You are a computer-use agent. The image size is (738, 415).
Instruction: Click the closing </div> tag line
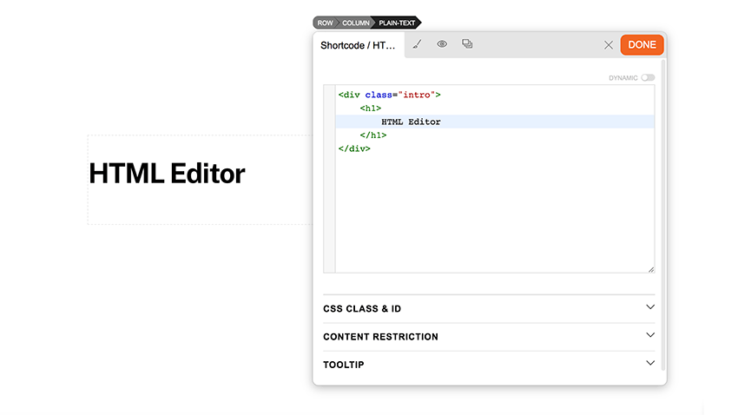click(354, 148)
